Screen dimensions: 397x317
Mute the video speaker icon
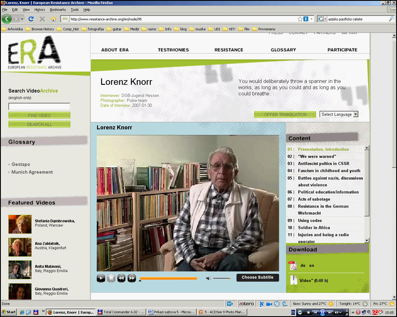coord(208,278)
